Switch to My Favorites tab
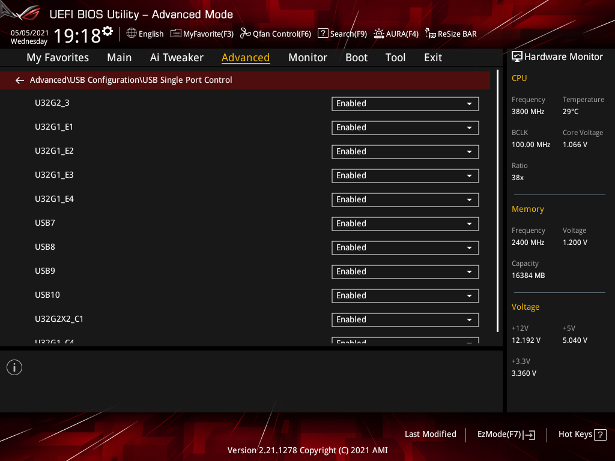The width and height of the screenshot is (615, 461). (58, 58)
